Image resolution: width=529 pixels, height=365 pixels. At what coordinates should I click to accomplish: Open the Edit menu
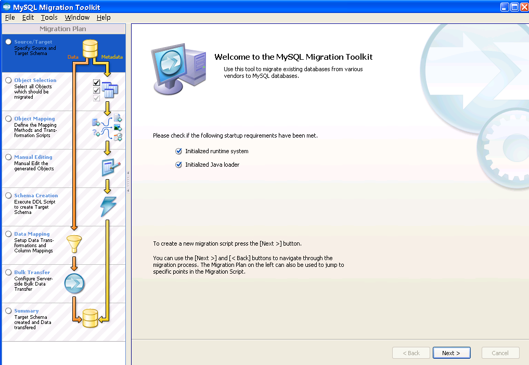[x=28, y=18]
